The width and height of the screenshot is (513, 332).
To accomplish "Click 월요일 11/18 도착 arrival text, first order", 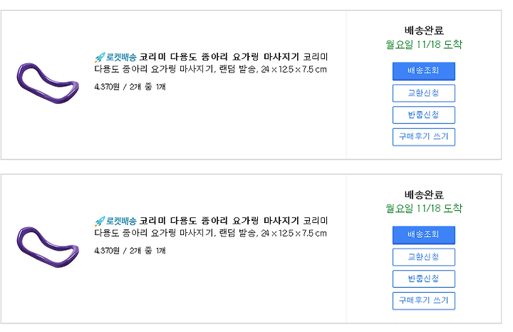I will coord(424,44).
